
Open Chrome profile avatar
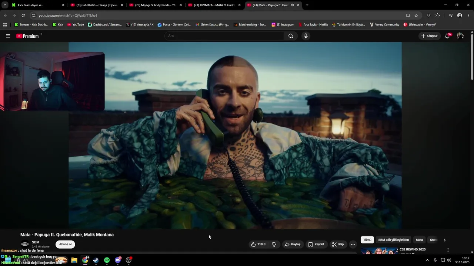click(460, 16)
